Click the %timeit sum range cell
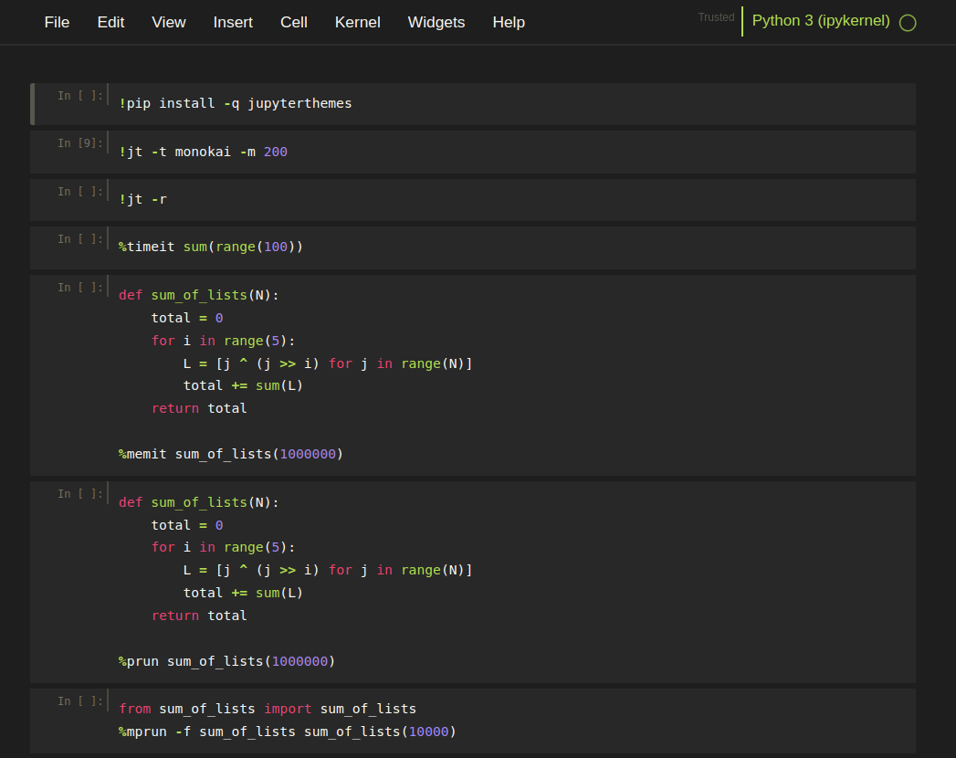This screenshot has height=758, width=956. click(210, 247)
